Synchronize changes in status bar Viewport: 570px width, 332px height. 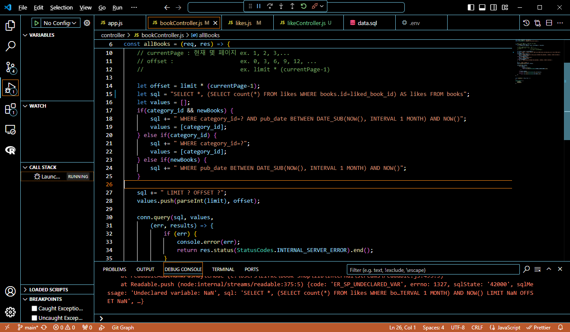point(44,328)
